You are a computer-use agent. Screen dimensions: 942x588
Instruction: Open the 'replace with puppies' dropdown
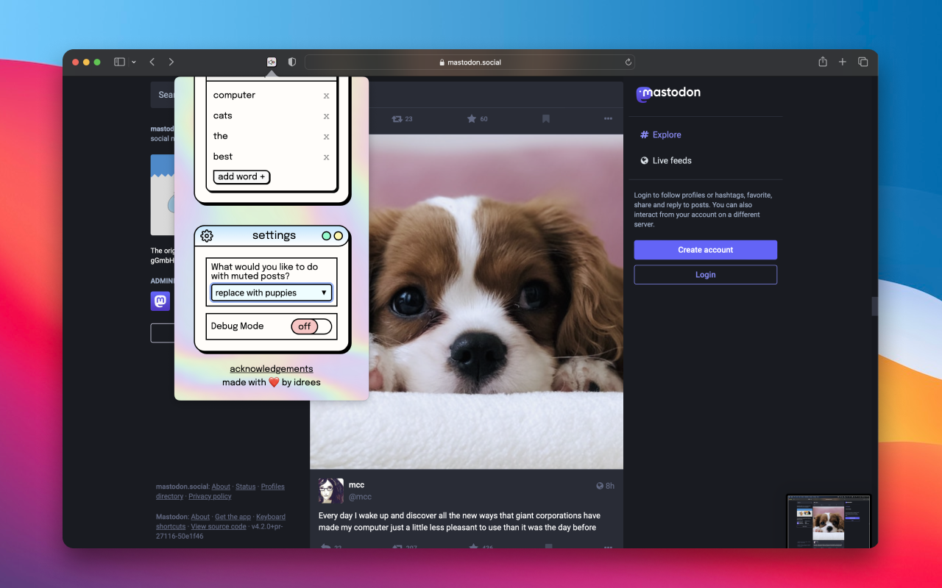coord(272,293)
